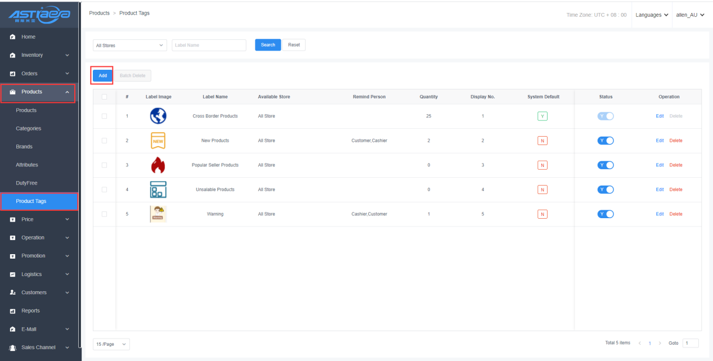Disable status toggle for Warning tag
Viewport: 713px width, 361px height.
606,214
